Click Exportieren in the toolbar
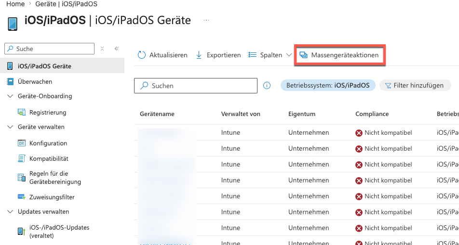 (218, 55)
